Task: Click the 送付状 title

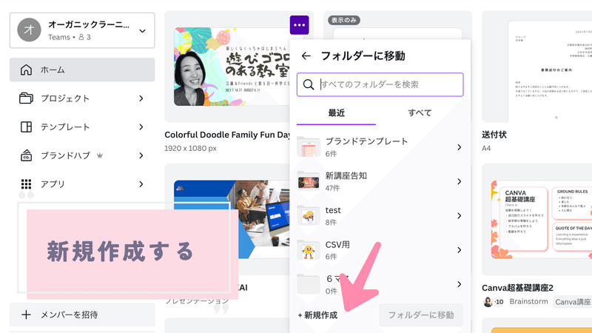Action: (x=494, y=135)
